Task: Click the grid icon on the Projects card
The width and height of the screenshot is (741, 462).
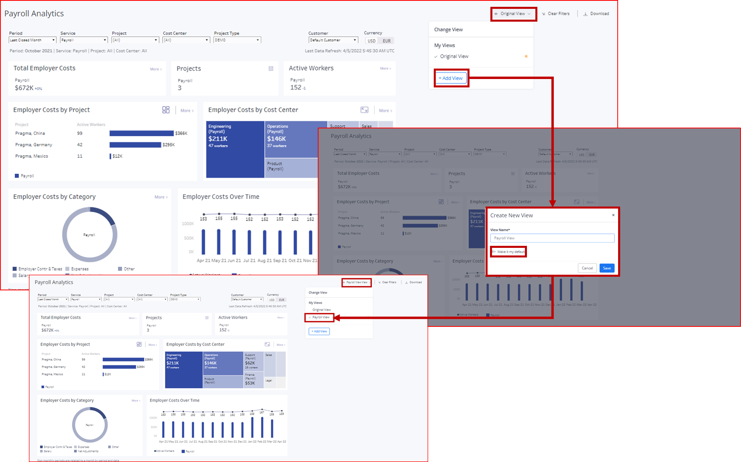Action: pos(271,69)
